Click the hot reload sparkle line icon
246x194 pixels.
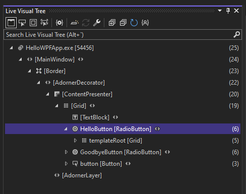coord(75,23)
